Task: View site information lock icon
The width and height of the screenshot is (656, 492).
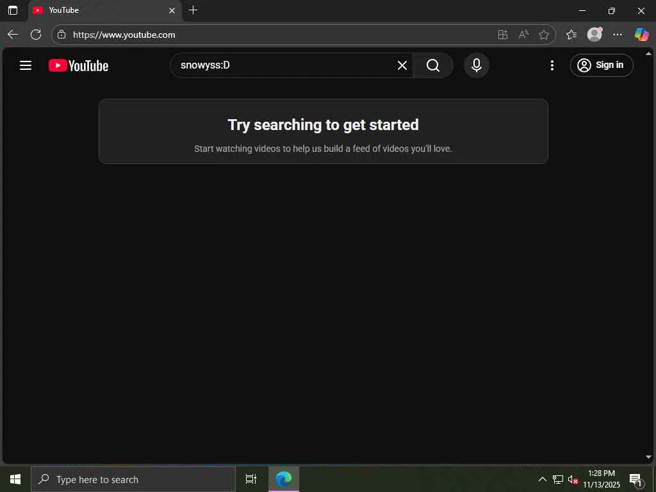Action: tap(61, 35)
